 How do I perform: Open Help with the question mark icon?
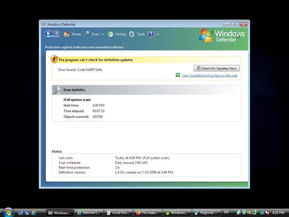click(x=151, y=34)
